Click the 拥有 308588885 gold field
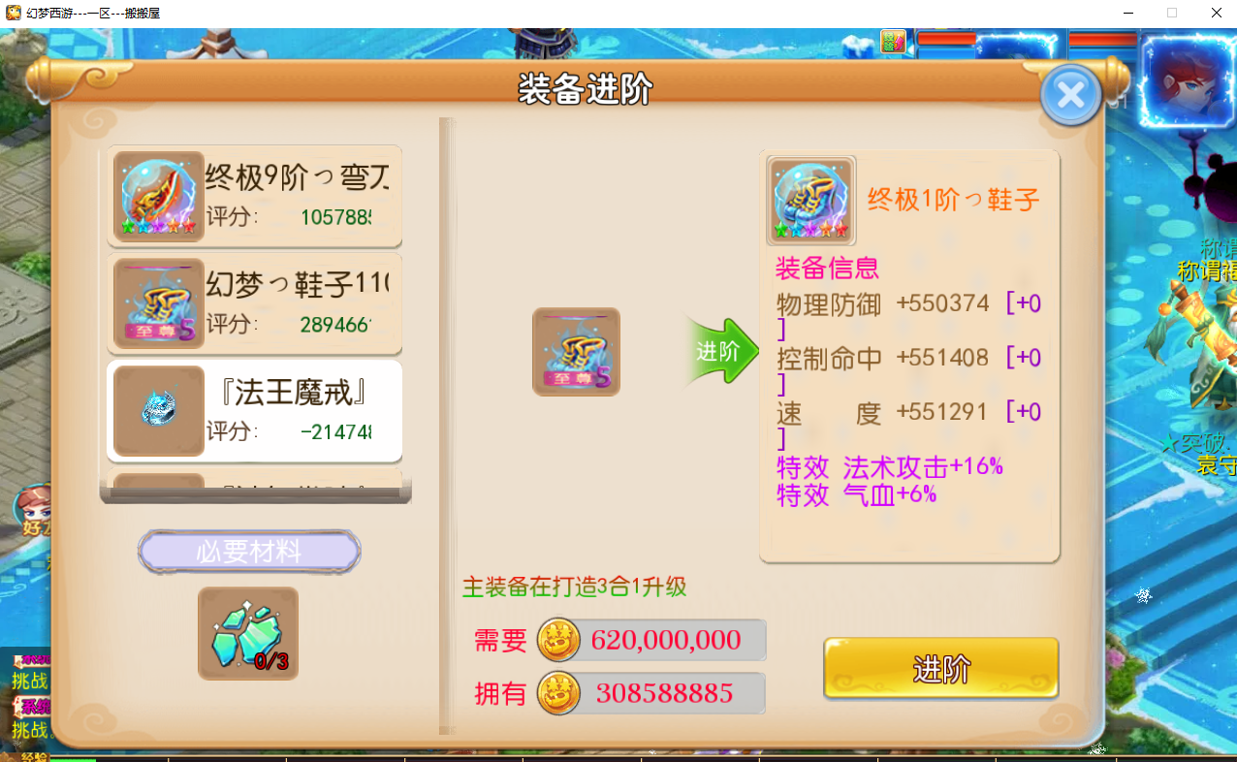The height and width of the screenshot is (762, 1237). point(651,693)
